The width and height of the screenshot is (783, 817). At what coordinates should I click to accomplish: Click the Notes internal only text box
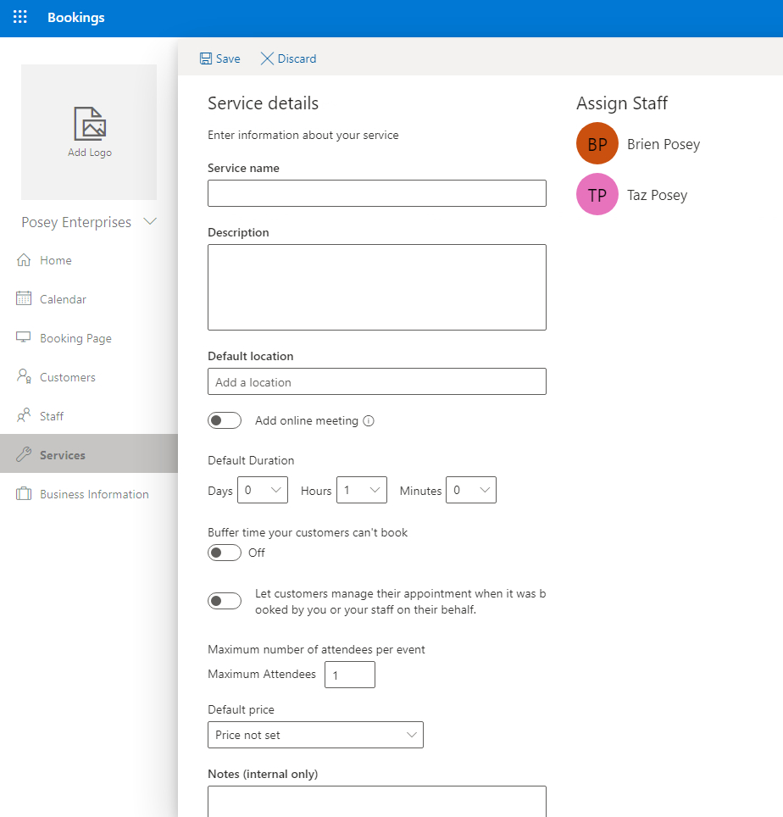click(377, 802)
